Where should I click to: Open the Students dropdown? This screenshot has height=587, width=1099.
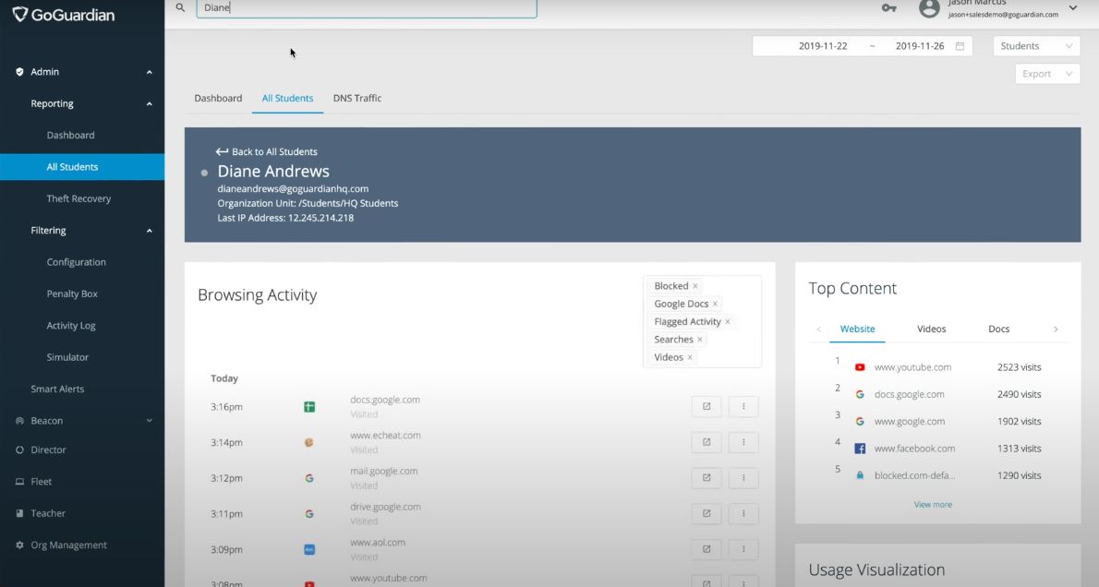point(1036,46)
